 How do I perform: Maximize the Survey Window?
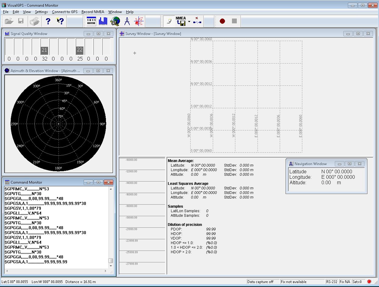coord(358,34)
